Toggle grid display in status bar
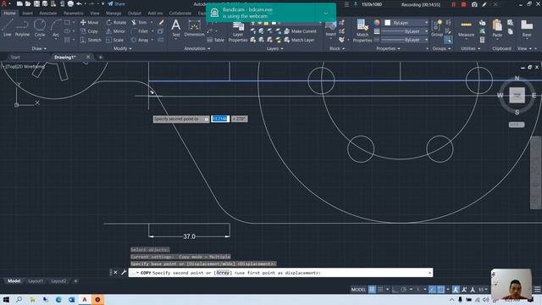The width and height of the screenshot is (542, 305). coord(372,290)
